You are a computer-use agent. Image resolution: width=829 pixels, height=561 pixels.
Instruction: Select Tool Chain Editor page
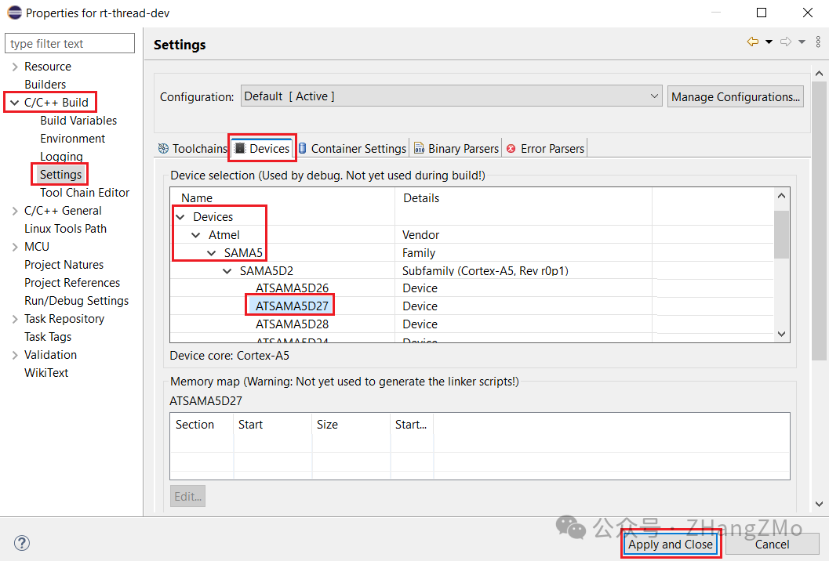click(85, 192)
